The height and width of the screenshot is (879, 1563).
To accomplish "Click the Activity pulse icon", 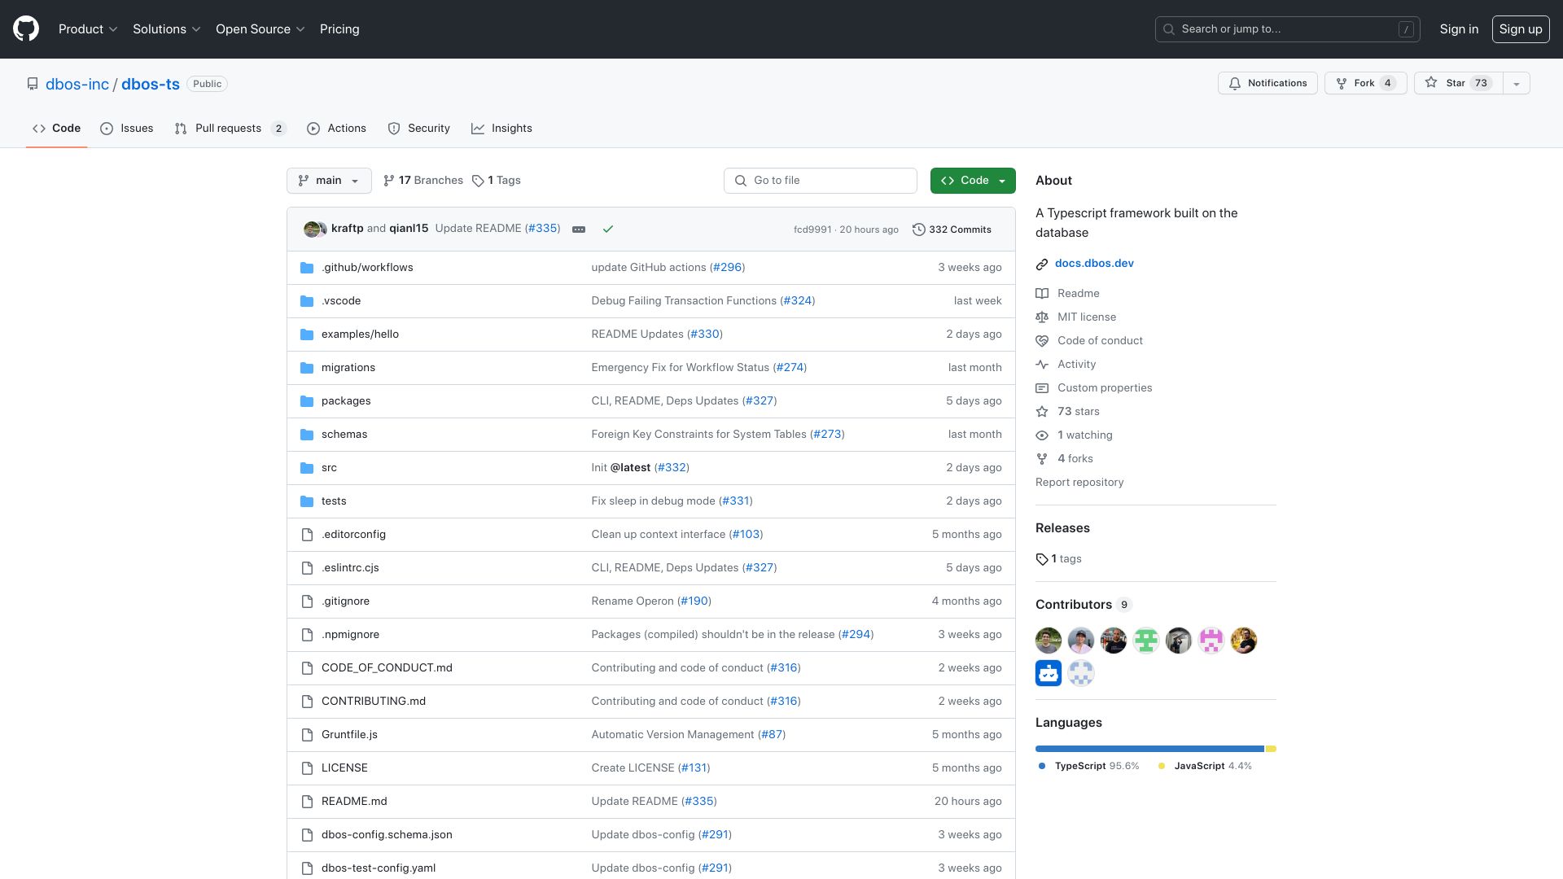I will tap(1042, 365).
